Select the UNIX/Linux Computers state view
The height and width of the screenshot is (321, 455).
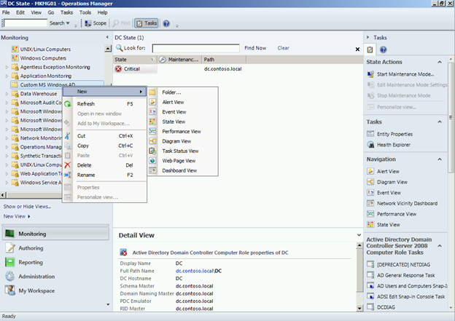(45, 49)
